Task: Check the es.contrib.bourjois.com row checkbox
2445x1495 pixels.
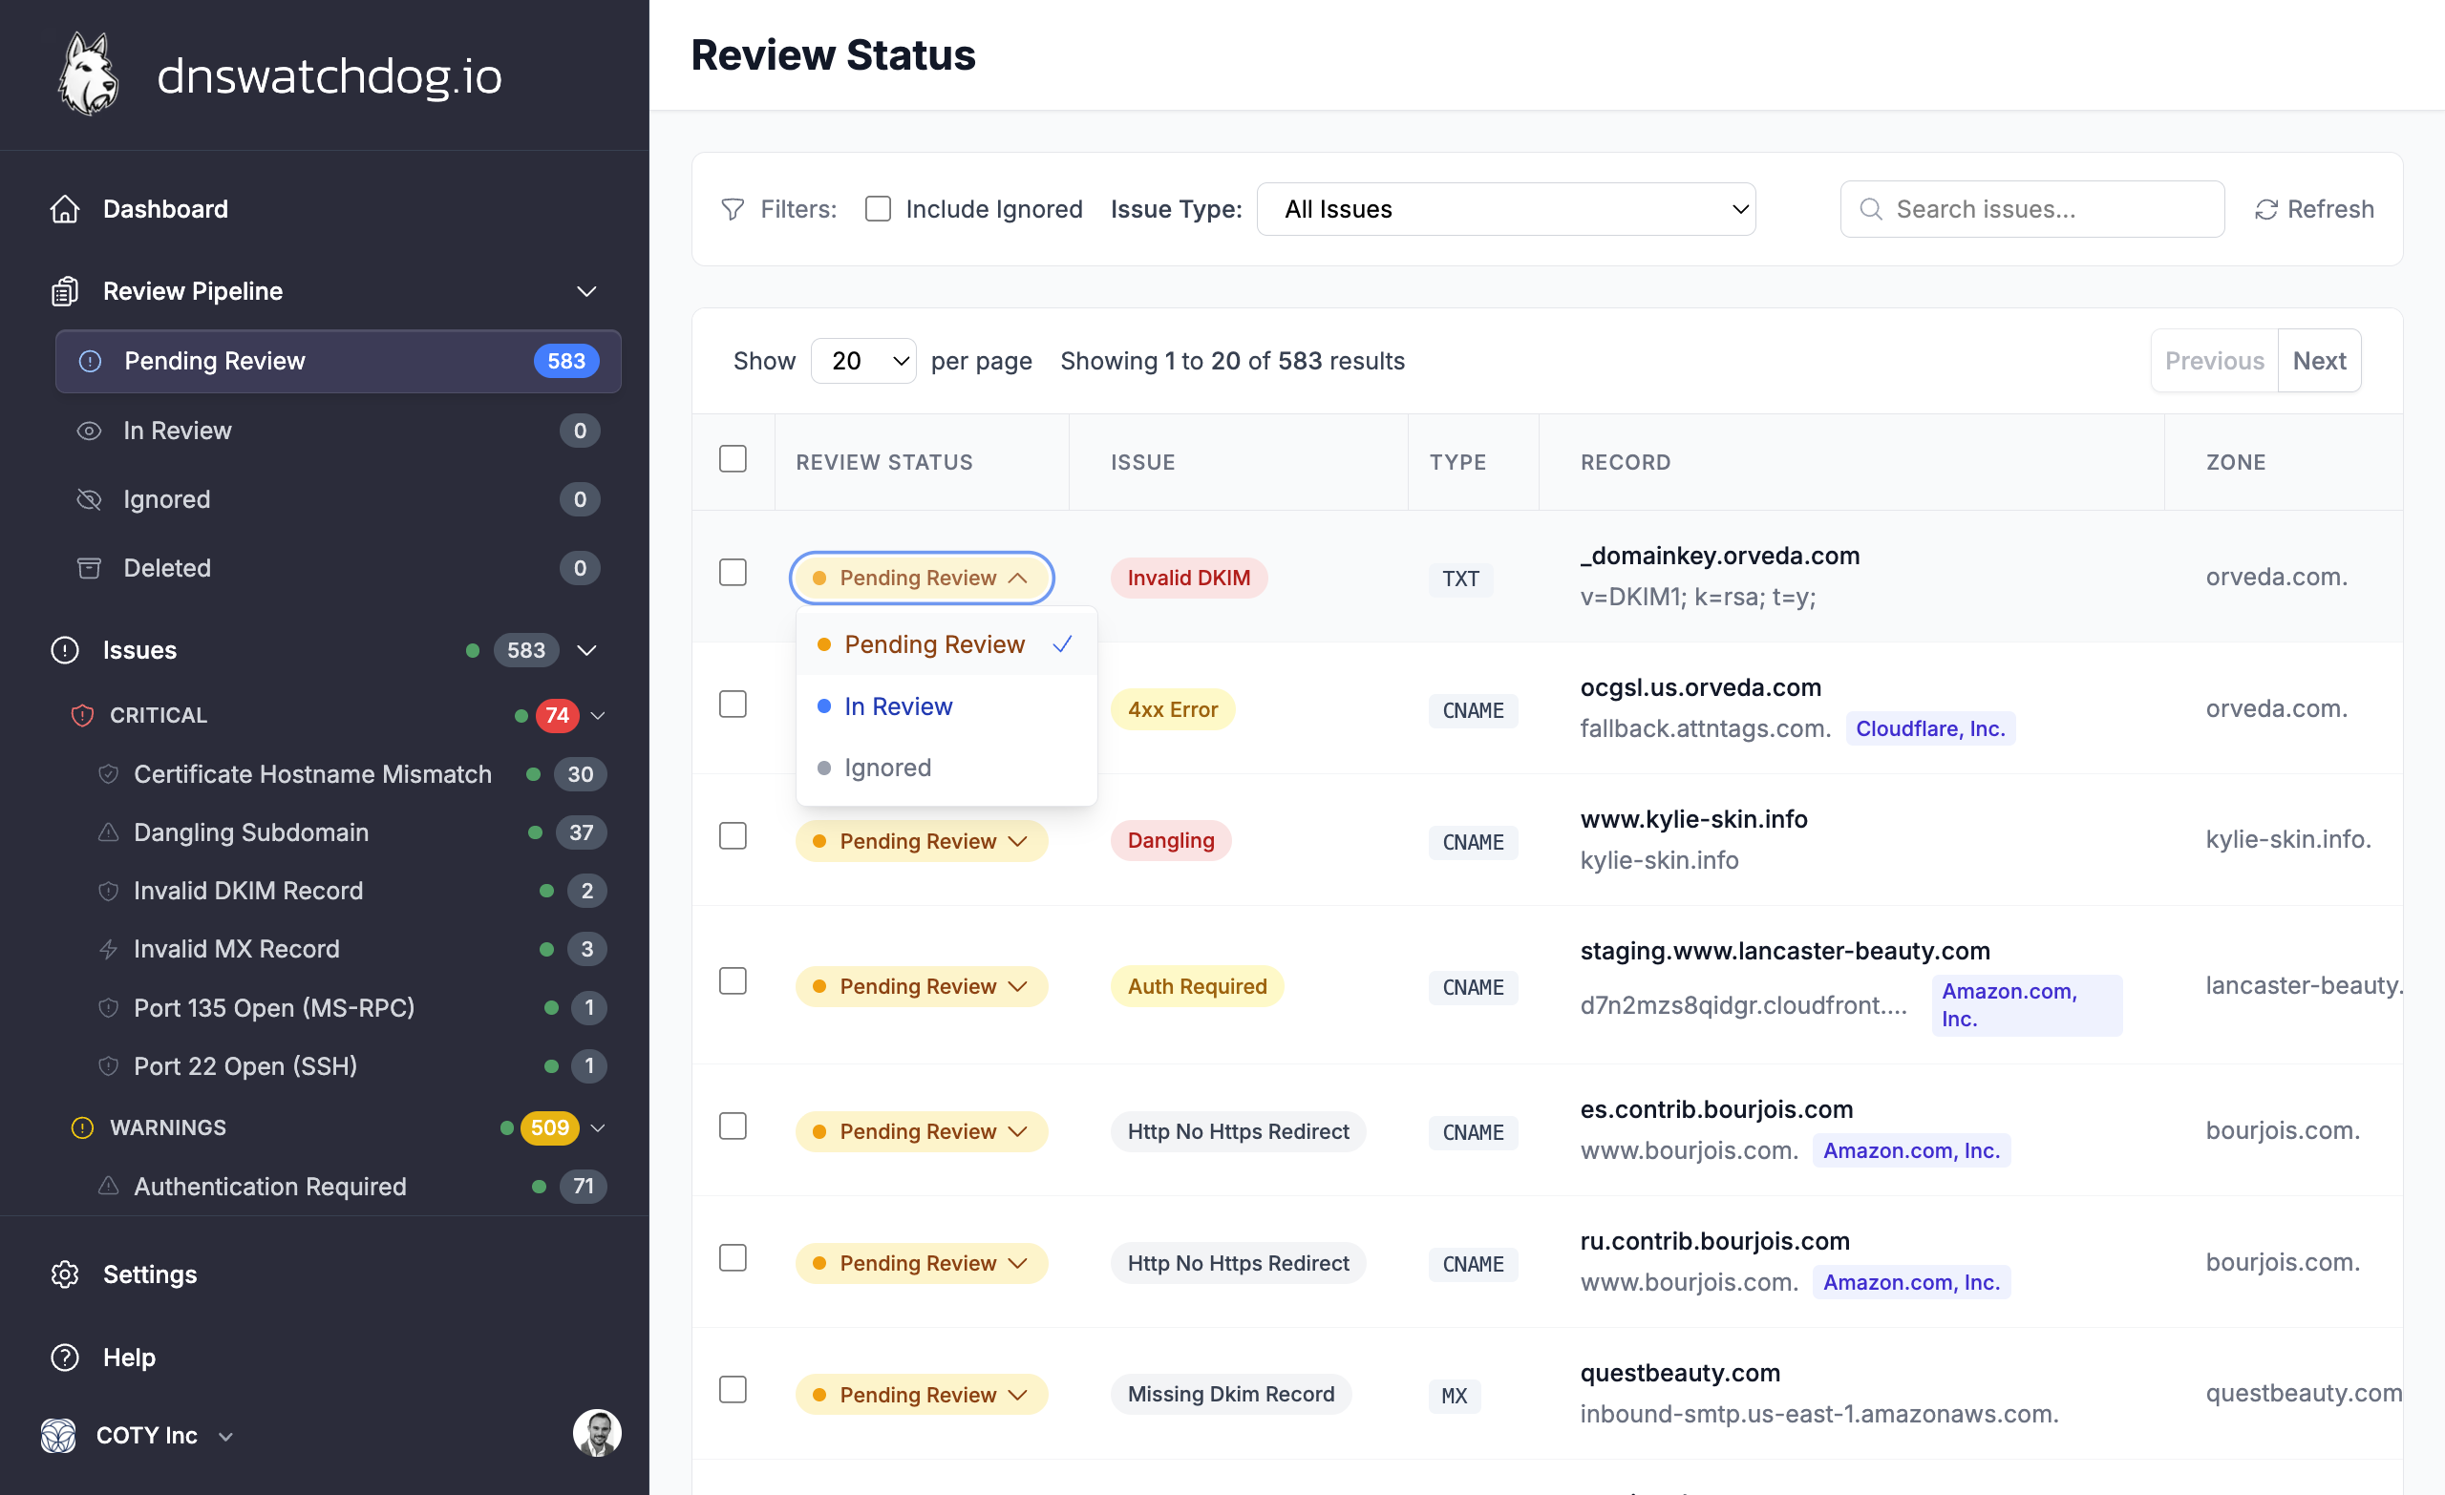Action: pyautogui.click(x=733, y=1126)
